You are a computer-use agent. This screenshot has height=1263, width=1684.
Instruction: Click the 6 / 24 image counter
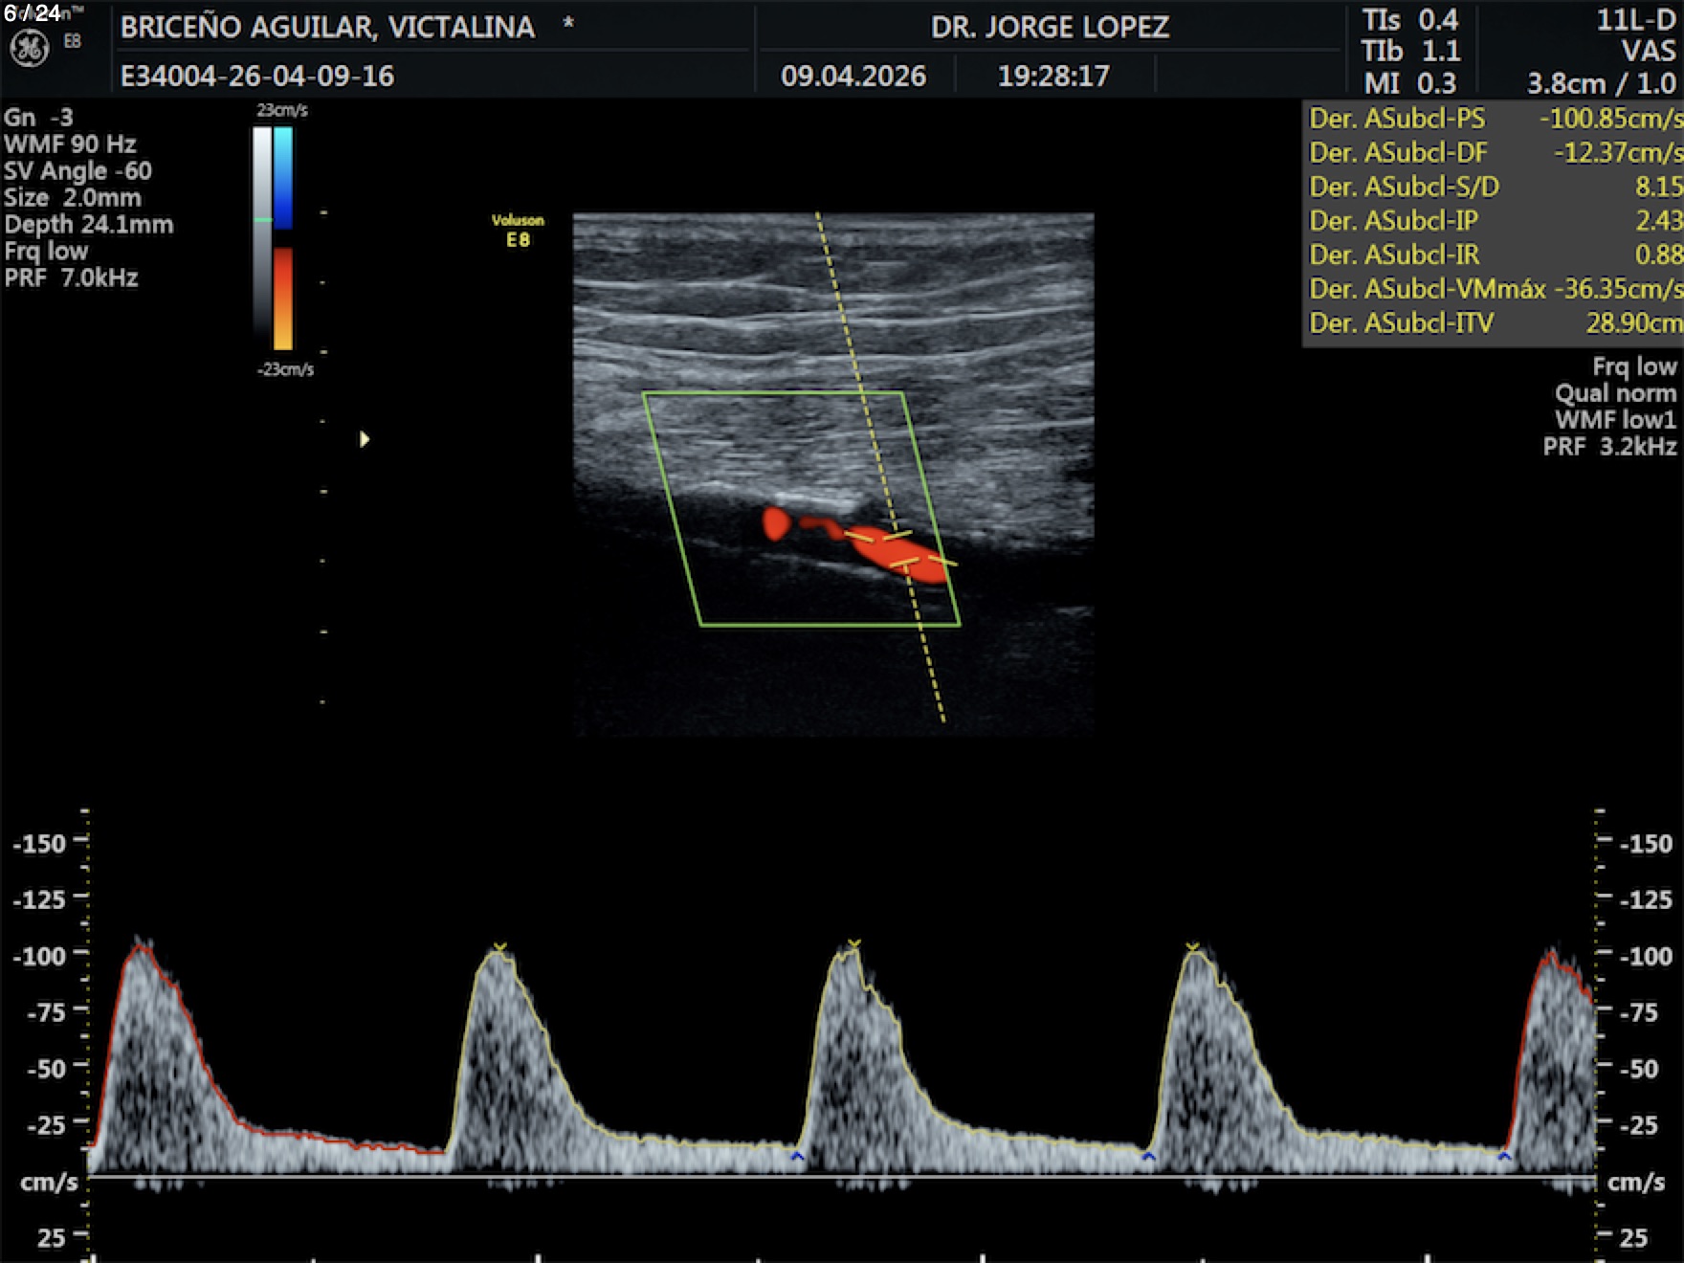click(33, 13)
